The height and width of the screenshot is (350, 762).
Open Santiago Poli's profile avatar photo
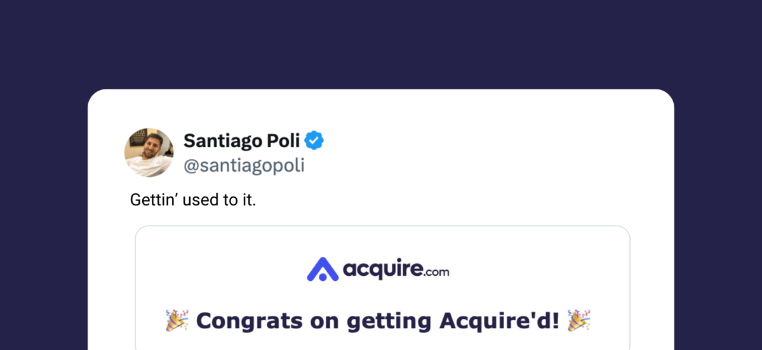coord(149,152)
